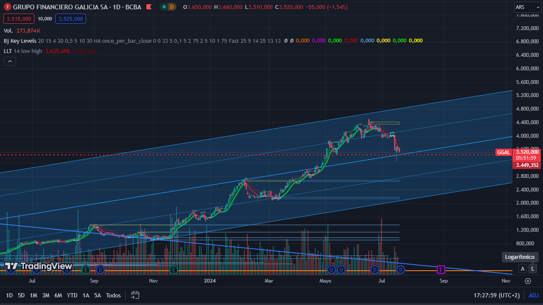Image resolution: width=543 pixels, height=305 pixels.
Task: Toggle ADJ dividend adjustment
Action: [534, 295]
